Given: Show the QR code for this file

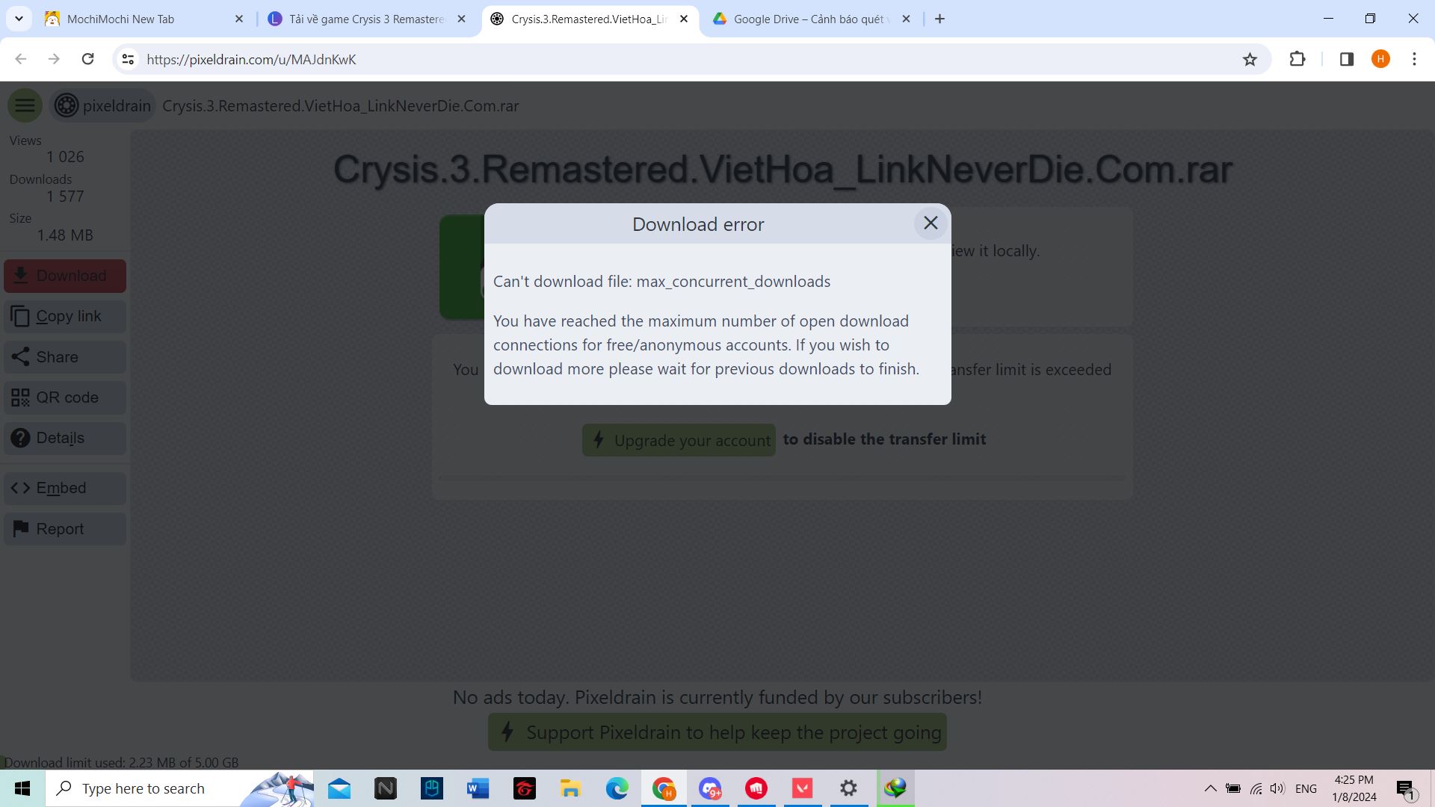Looking at the screenshot, I should click(64, 397).
